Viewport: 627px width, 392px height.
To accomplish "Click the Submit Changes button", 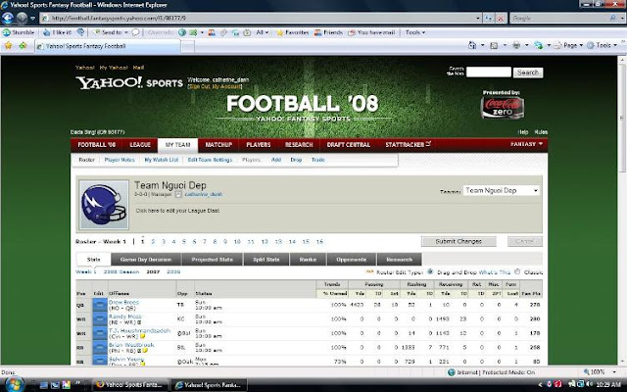I will coord(458,242).
